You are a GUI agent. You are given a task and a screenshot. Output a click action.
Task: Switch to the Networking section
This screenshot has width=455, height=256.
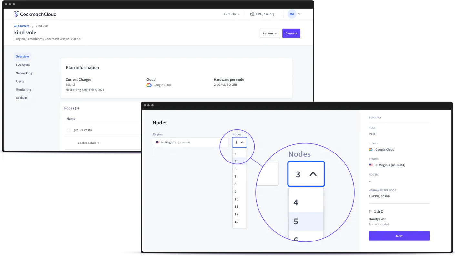(24, 73)
